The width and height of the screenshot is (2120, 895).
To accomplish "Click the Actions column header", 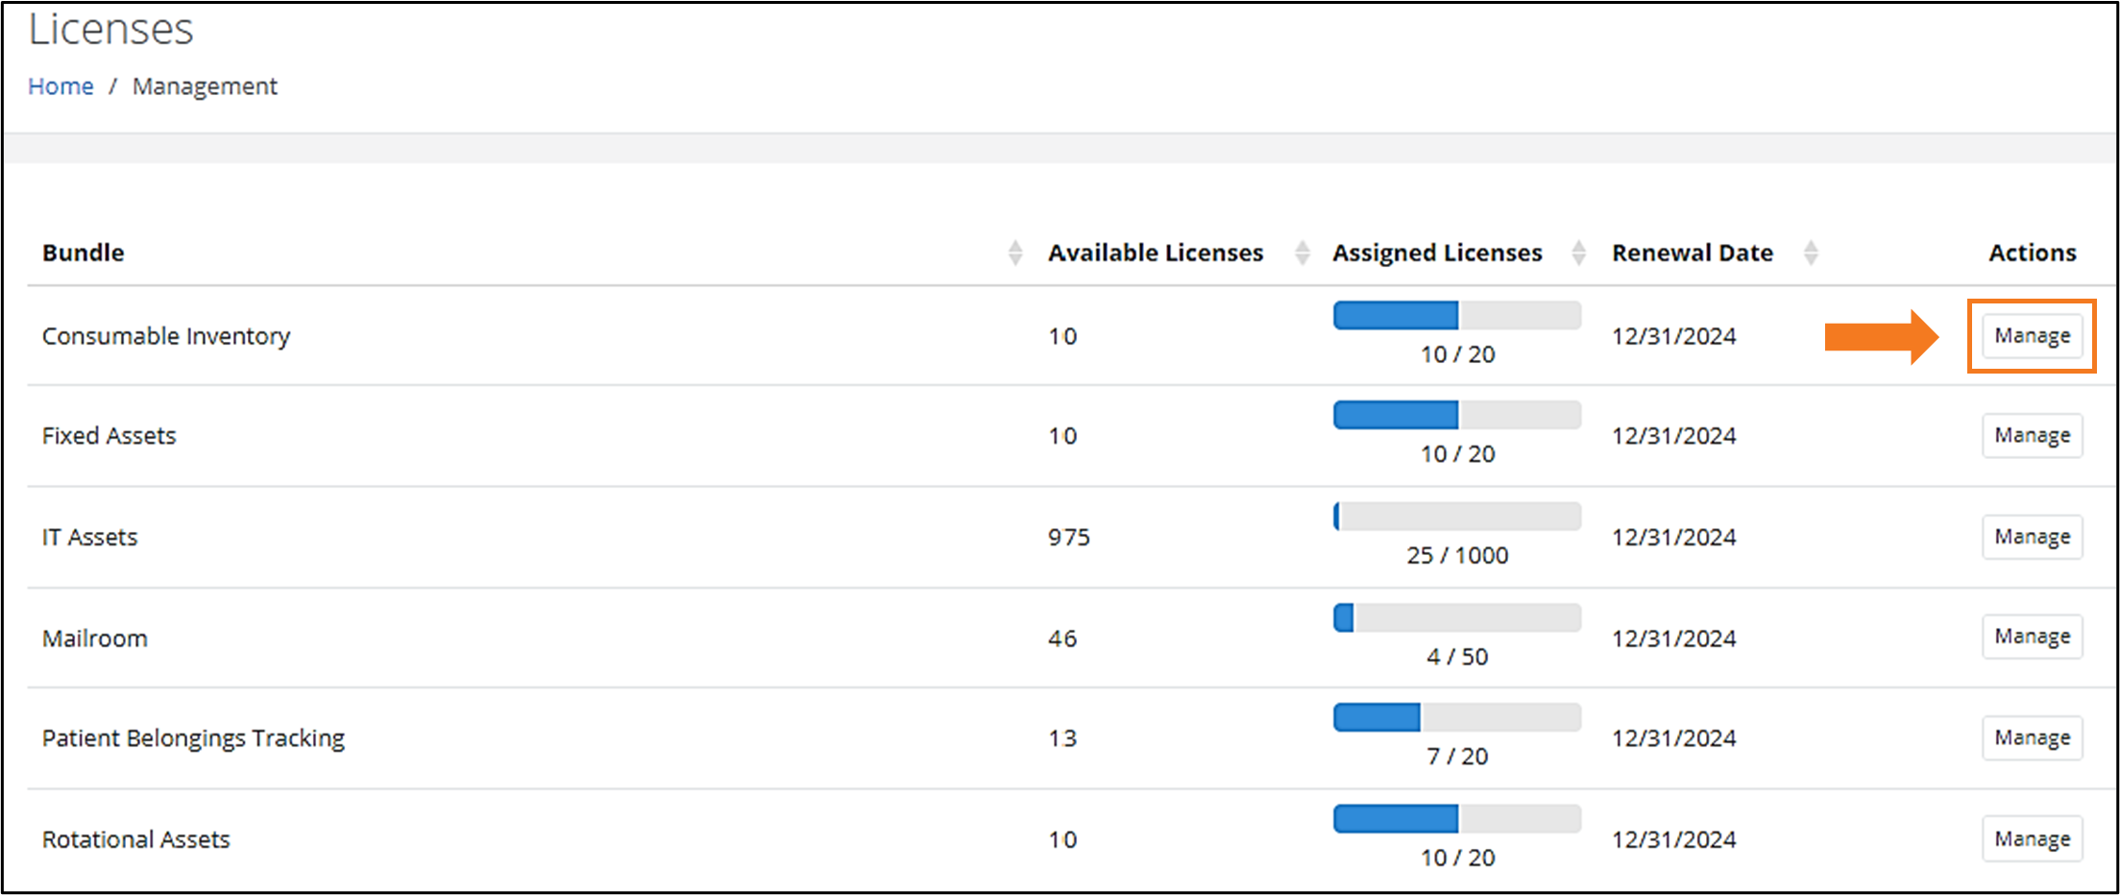I will [x=2033, y=253].
